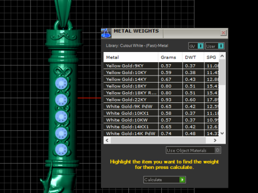This screenshot has width=258, height=193.
Task: Click the green Calculate arrow icon
Action: coord(182,180)
